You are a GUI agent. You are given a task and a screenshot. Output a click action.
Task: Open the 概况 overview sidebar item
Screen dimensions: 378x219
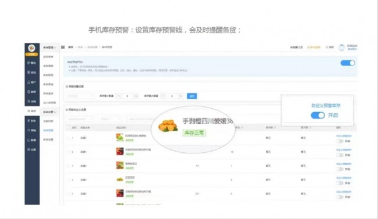coord(32,63)
